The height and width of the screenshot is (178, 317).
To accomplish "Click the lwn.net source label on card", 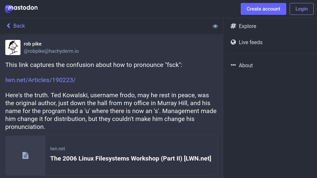I will click(x=57, y=149).
